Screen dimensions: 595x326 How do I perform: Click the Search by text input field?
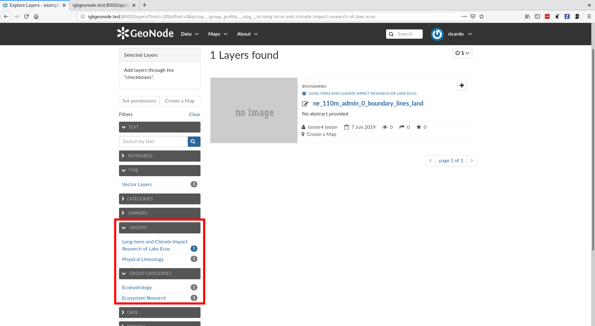pos(153,141)
